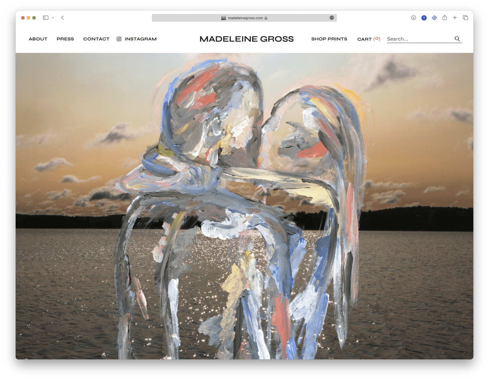
Task: Open the Shop Prints page
Action: (329, 39)
